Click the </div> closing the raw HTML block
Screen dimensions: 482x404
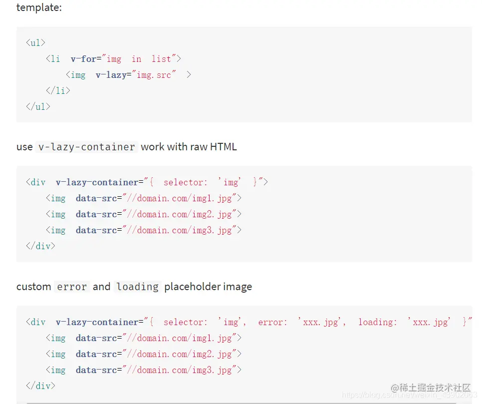pyautogui.click(x=40, y=246)
